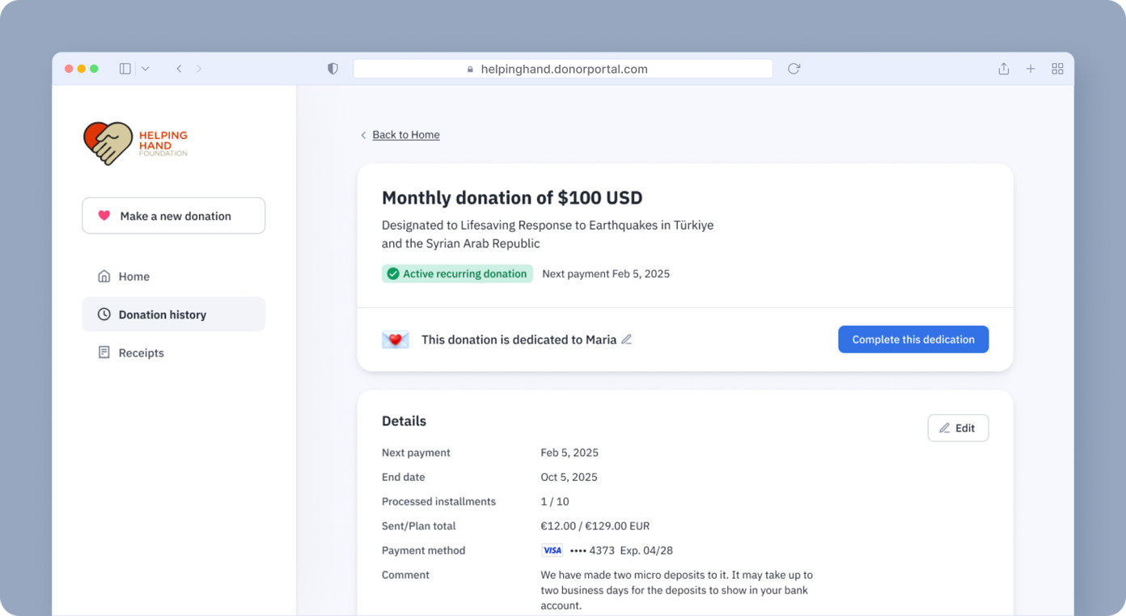The height and width of the screenshot is (616, 1126).
Task: Click the shield privacy icon in the toolbar
Action: (332, 69)
